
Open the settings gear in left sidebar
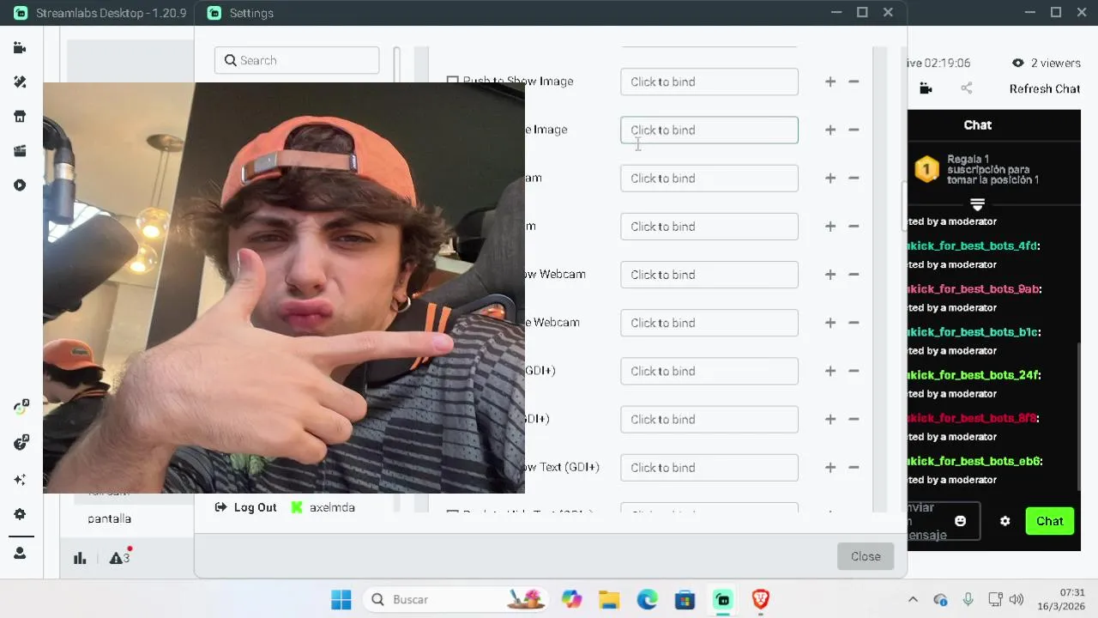pos(20,514)
